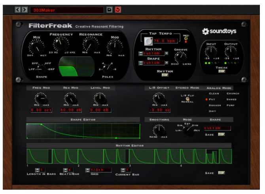Click the 303Maker preset name display

(67, 10)
